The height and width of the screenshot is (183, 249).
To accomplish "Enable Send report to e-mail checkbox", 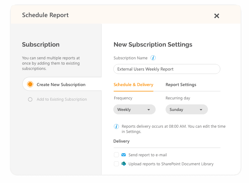I will (116, 155).
